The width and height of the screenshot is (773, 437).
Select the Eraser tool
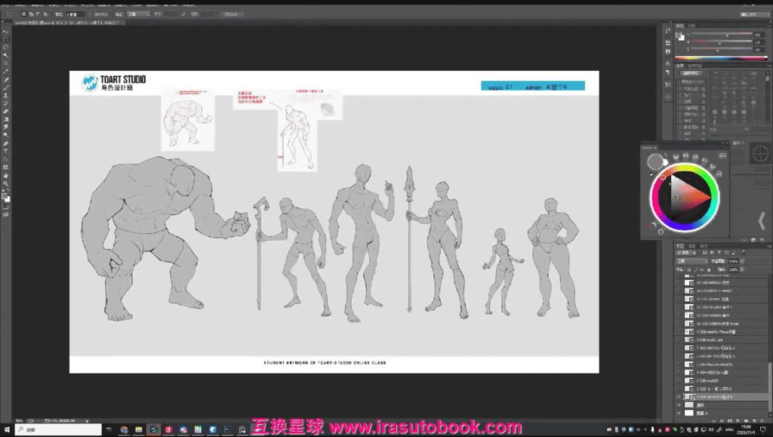(x=6, y=112)
